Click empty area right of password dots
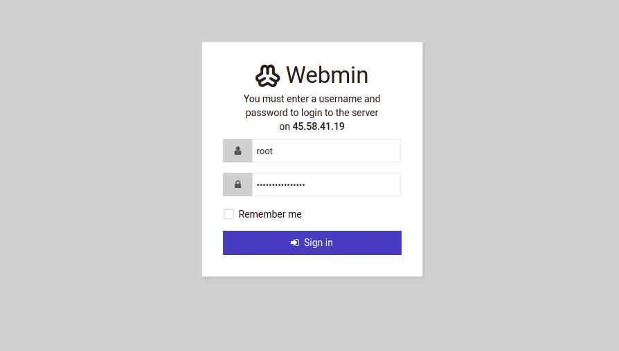619x351 pixels. [x=352, y=184]
